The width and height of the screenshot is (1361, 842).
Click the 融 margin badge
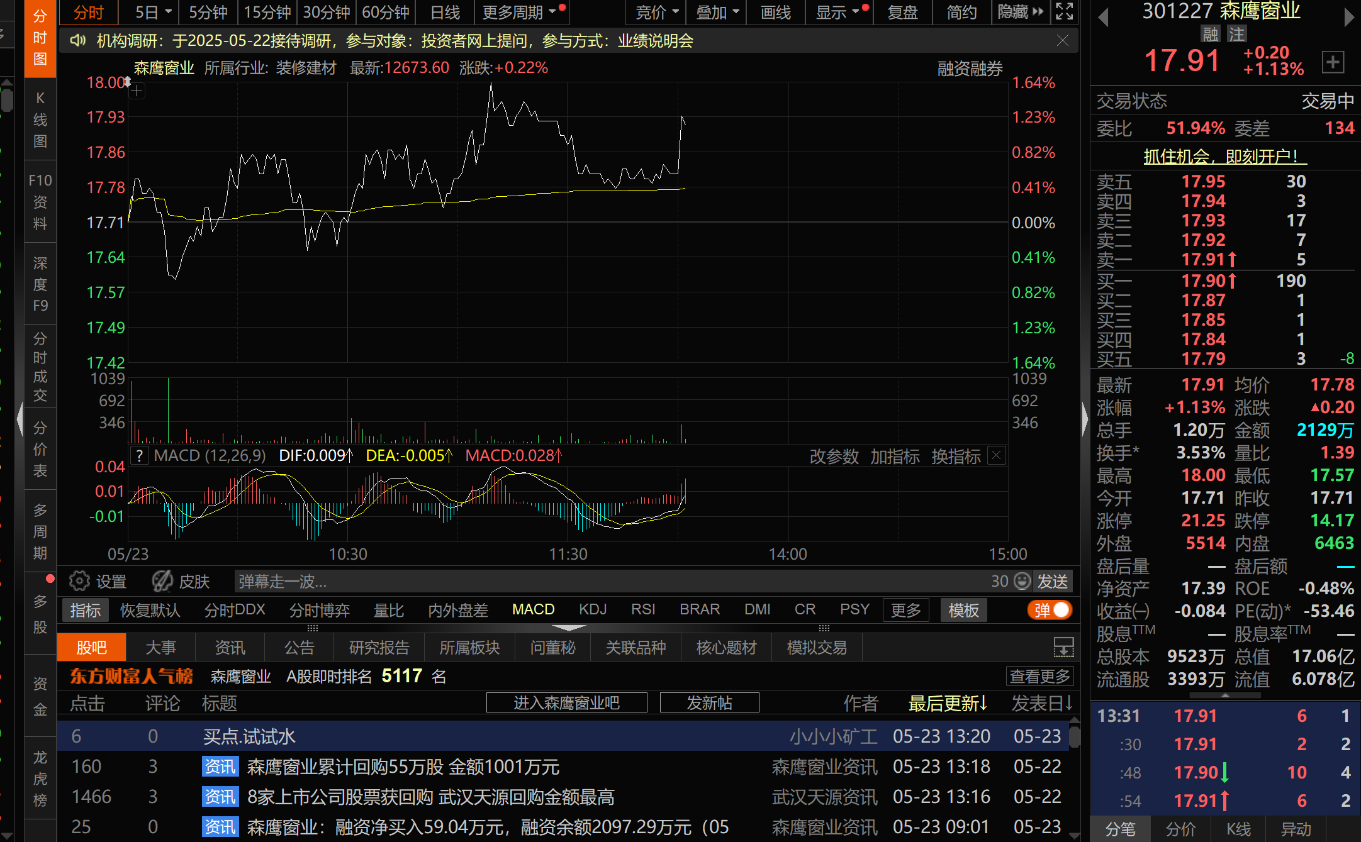pos(1210,34)
